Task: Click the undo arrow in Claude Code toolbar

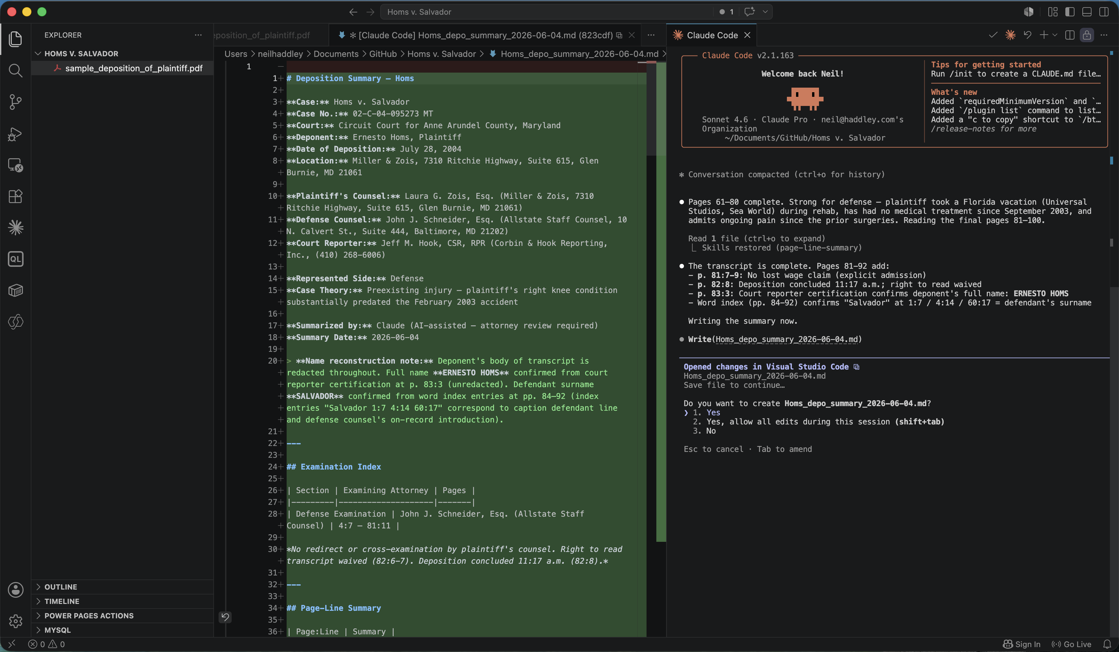Action: (1027, 35)
